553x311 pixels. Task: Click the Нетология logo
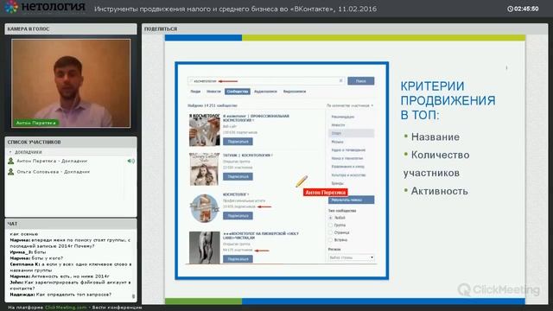pyautogui.click(x=45, y=7)
